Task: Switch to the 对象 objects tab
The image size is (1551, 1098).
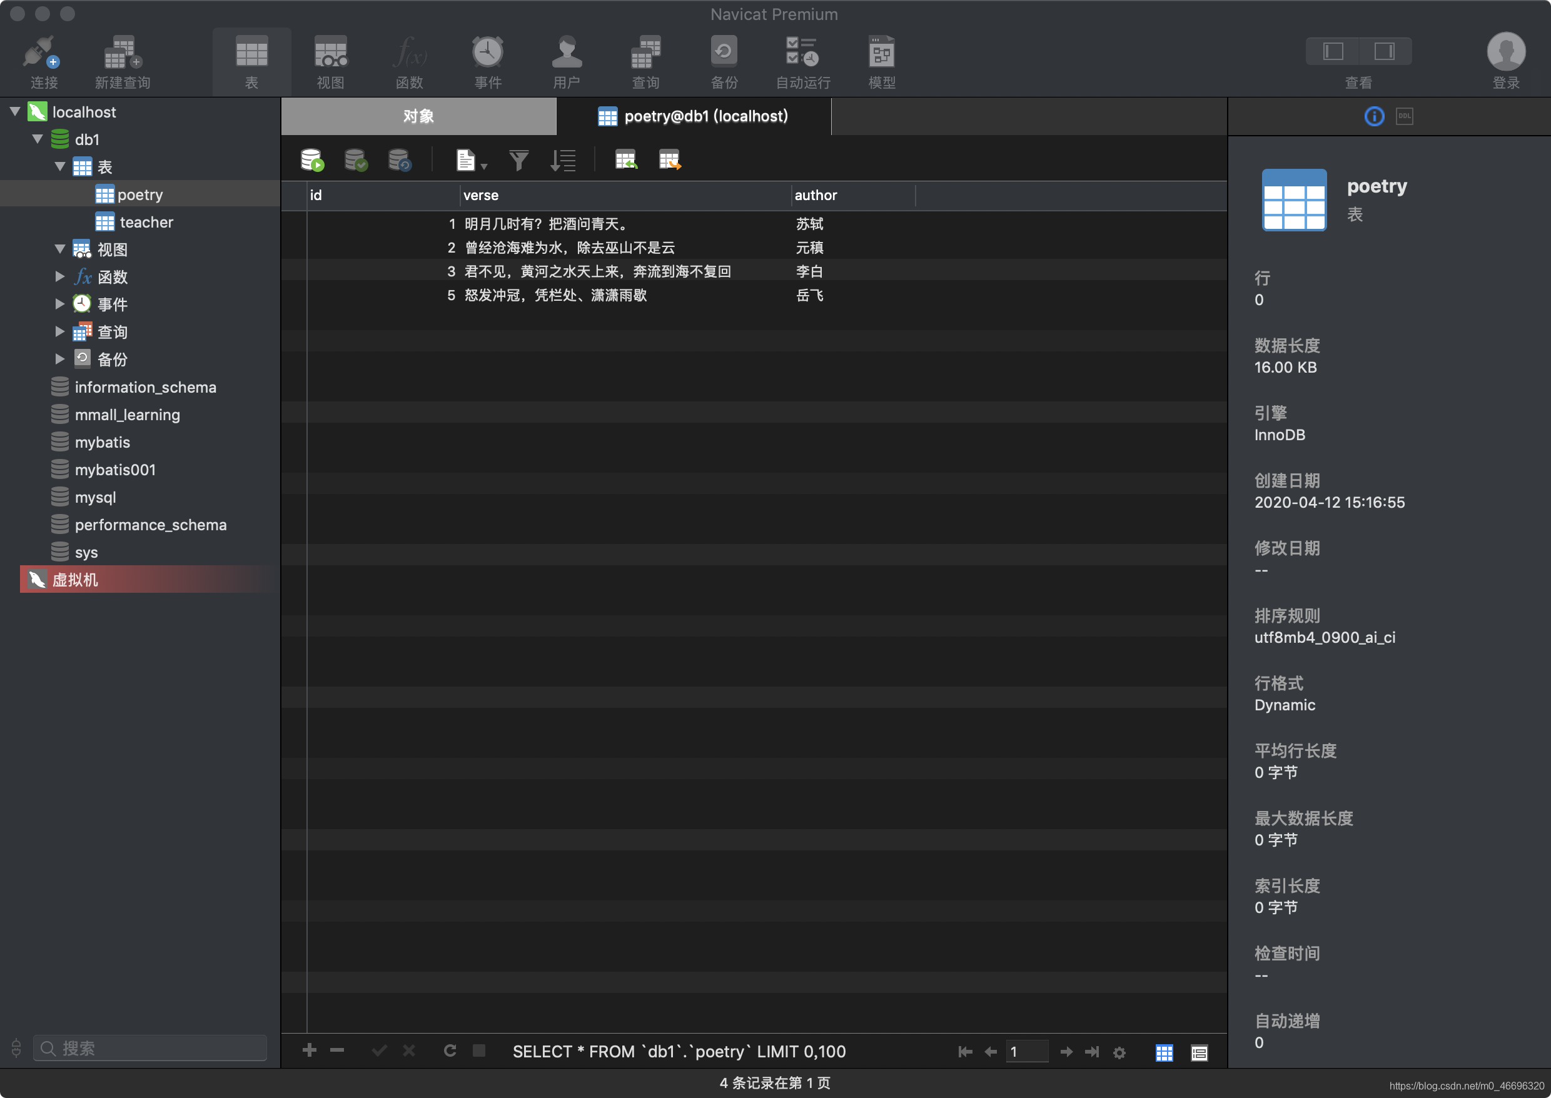Action: click(x=418, y=116)
